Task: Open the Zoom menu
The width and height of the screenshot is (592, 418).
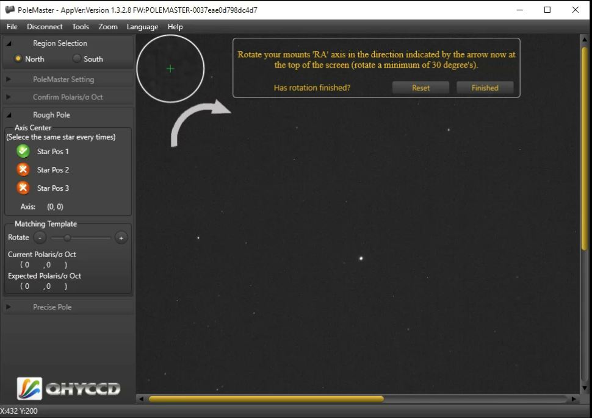Action: (108, 27)
